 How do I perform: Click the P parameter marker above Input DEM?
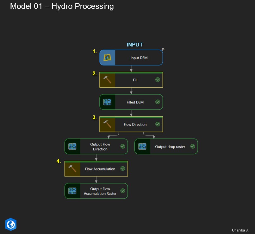pos(163,50)
